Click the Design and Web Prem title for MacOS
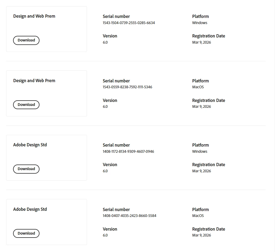The height and width of the screenshot is (252, 275). pyautogui.click(x=34, y=81)
